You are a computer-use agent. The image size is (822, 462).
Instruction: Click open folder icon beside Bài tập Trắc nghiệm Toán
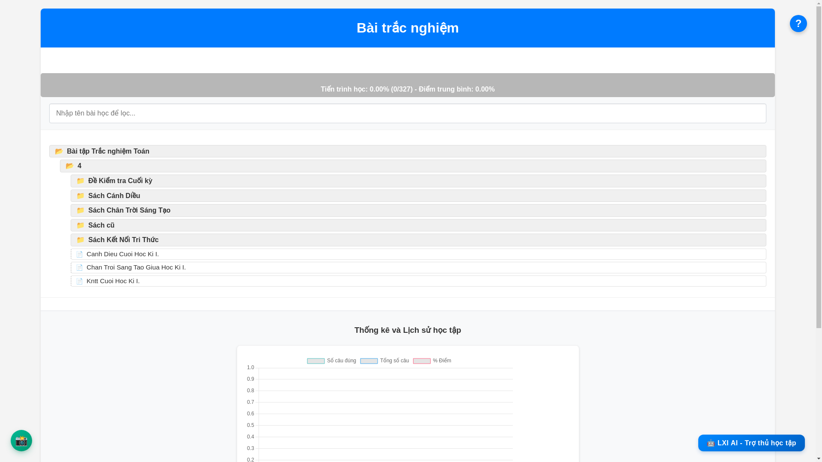click(x=59, y=151)
